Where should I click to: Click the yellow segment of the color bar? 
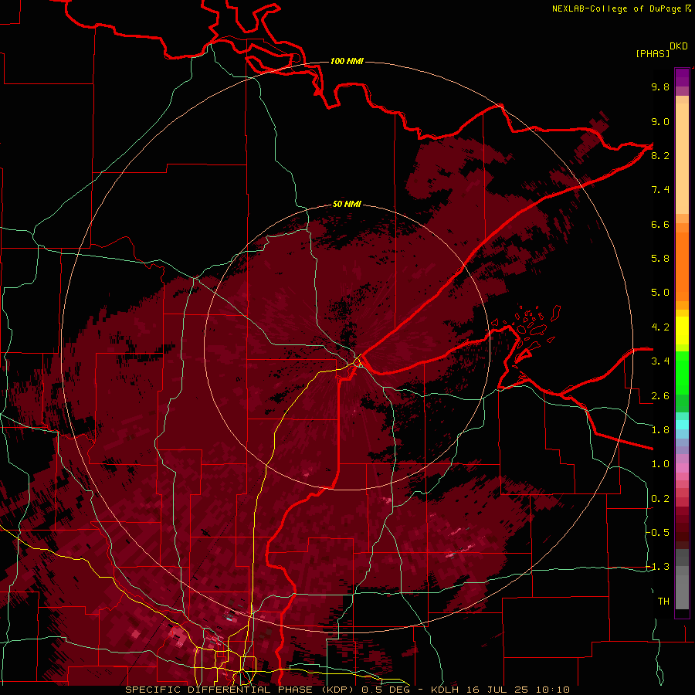click(x=682, y=331)
